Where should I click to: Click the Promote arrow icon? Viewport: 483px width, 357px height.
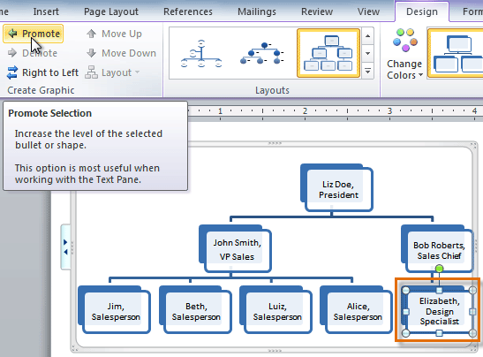pos(12,34)
